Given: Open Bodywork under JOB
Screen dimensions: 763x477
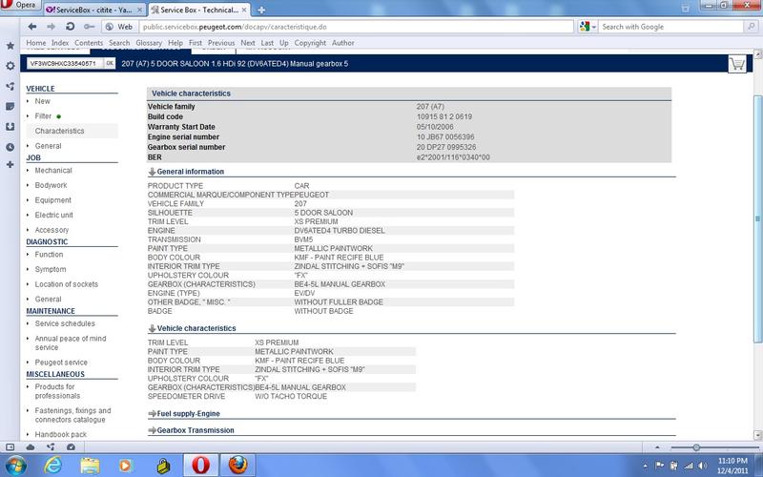Looking at the screenshot, I should [51, 185].
